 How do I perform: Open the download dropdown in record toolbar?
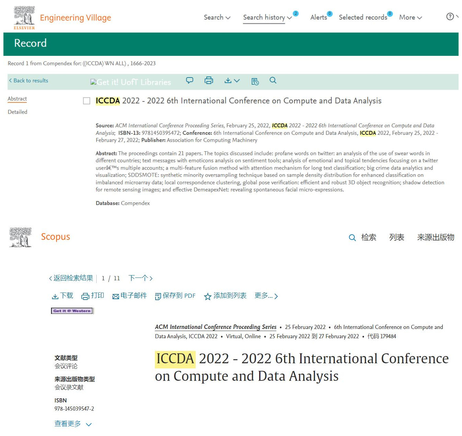(x=232, y=81)
